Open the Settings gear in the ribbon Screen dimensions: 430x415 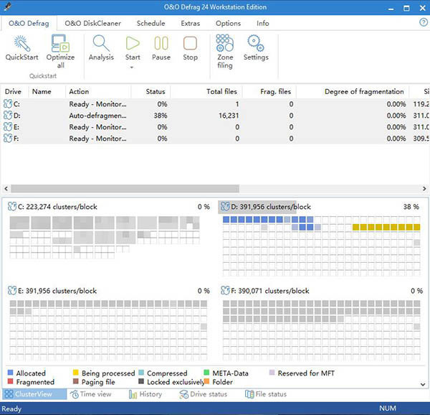256,43
